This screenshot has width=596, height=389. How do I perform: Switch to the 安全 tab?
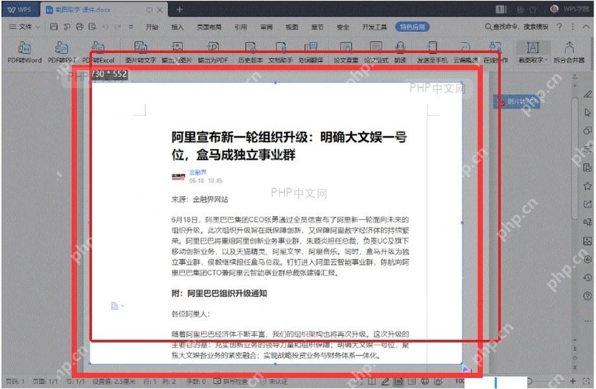[x=343, y=27]
